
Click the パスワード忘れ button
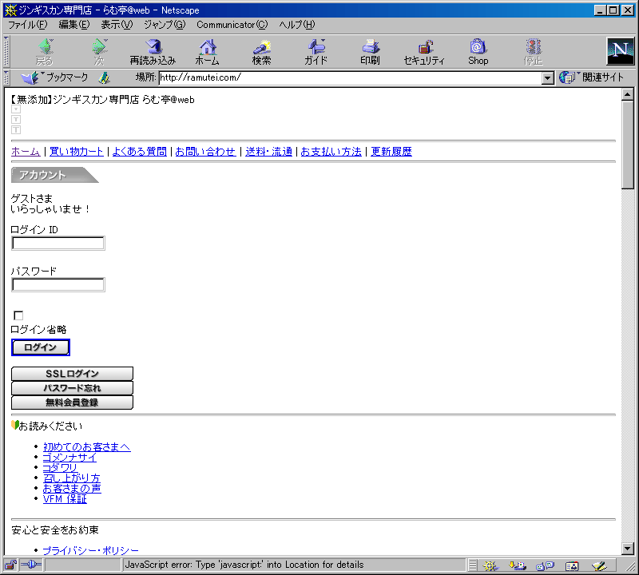[x=72, y=388]
